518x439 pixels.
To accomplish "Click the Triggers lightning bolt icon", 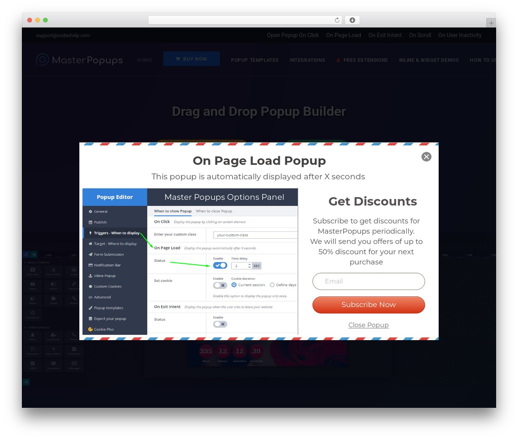I will click(x=90, y=233).
